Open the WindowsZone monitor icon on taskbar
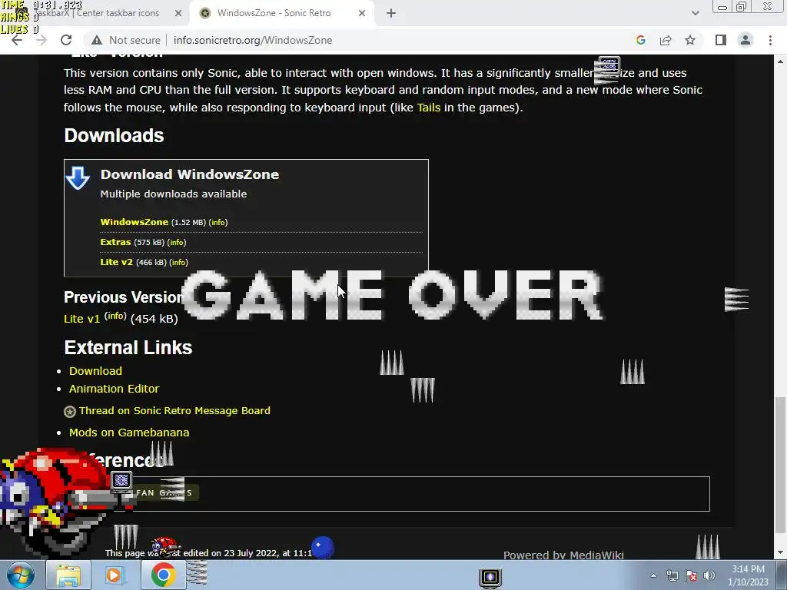 [x=490, y=577]
